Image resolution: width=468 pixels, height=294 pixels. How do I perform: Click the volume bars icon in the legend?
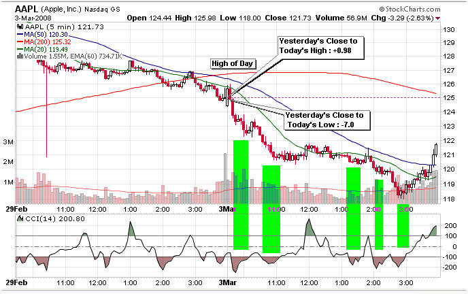[x=20, y=56]
